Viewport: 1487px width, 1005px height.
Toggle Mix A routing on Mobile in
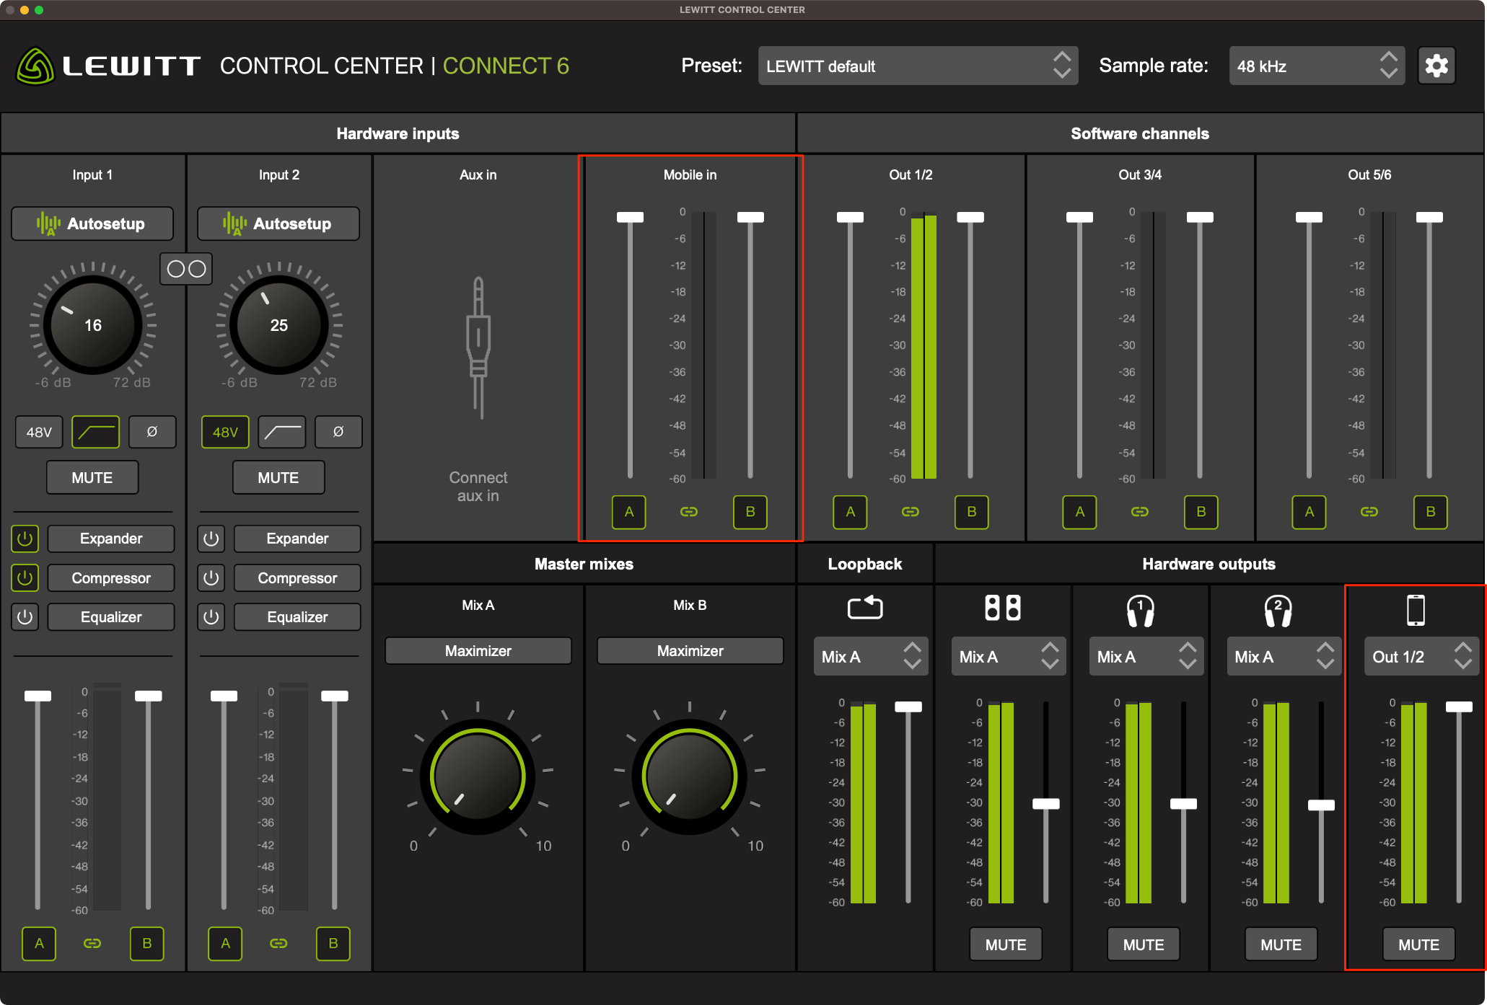629,512
